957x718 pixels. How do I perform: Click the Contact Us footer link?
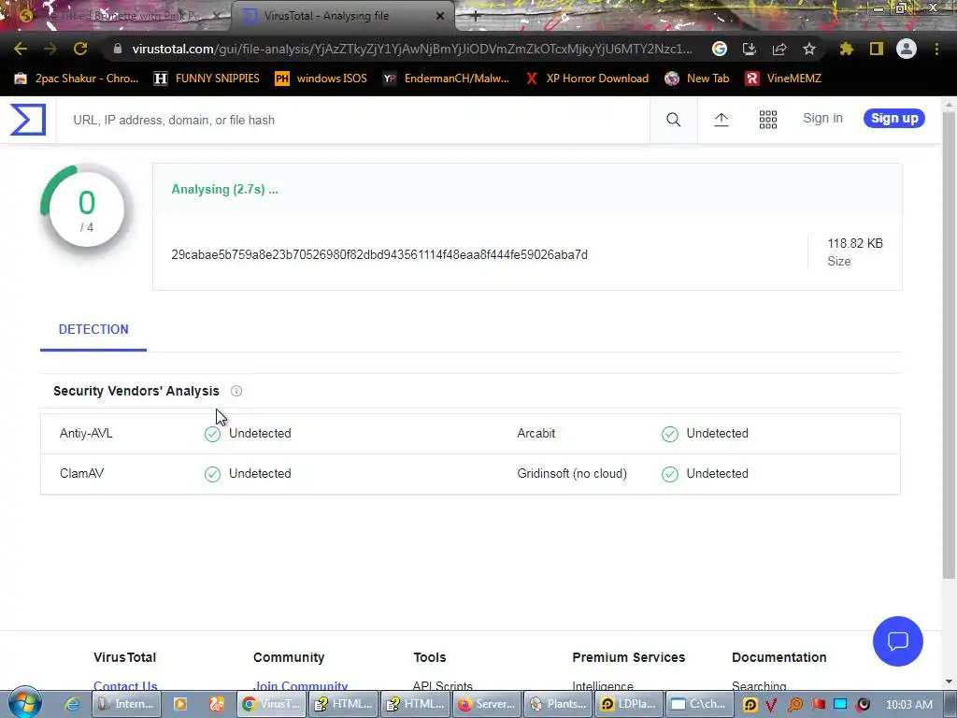125,686
